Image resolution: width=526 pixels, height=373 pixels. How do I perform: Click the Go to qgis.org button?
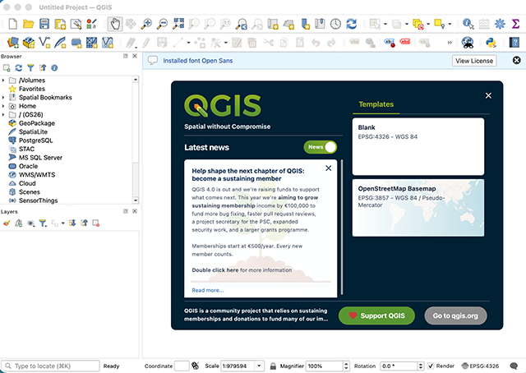(455, 315)
